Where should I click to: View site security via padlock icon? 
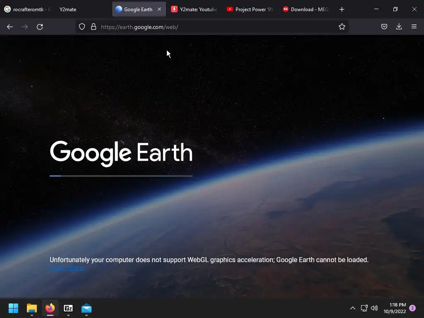click(x=94, y=27)
